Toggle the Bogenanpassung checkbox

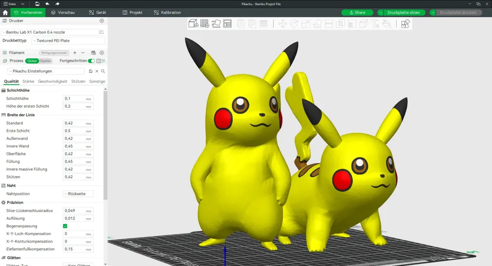tap(65, 226)
